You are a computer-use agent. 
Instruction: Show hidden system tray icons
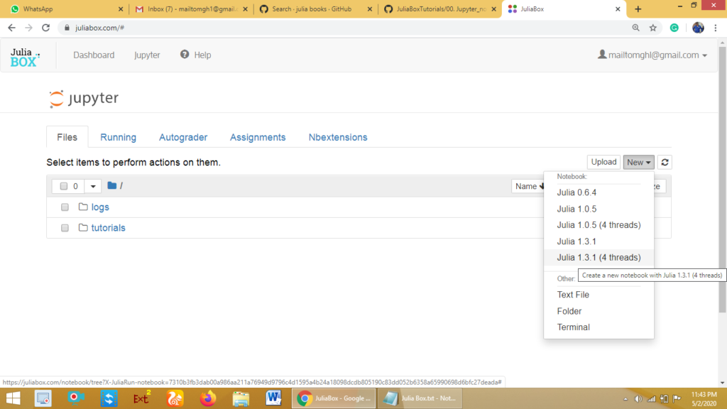[x=625, y=399]
